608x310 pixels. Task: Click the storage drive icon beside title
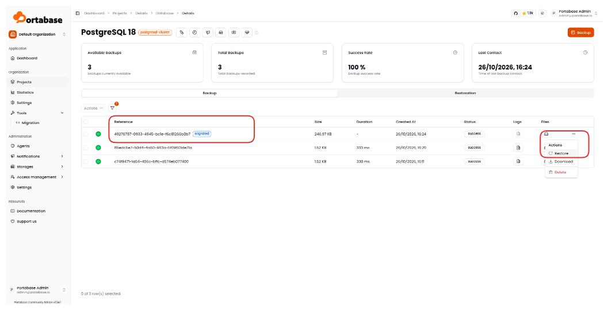point(221,33)
